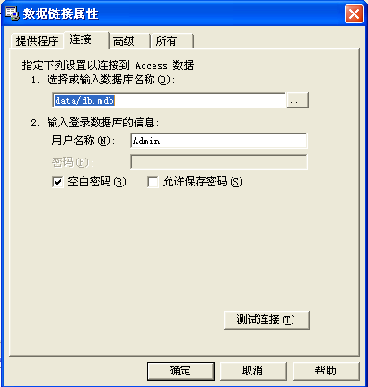Focus the database name field with data/db.mdb

[x=169, y=100]
